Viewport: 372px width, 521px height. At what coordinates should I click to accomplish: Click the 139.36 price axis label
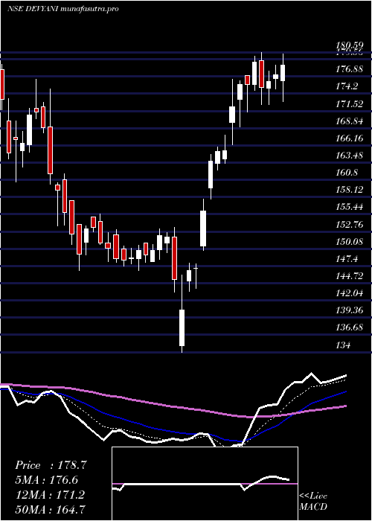[349, 310]
